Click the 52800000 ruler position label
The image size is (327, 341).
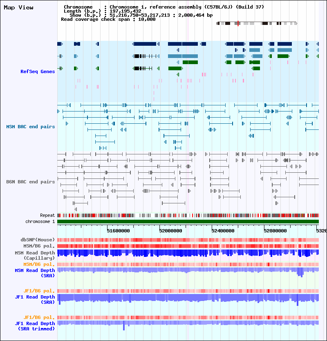coord(275,231)
